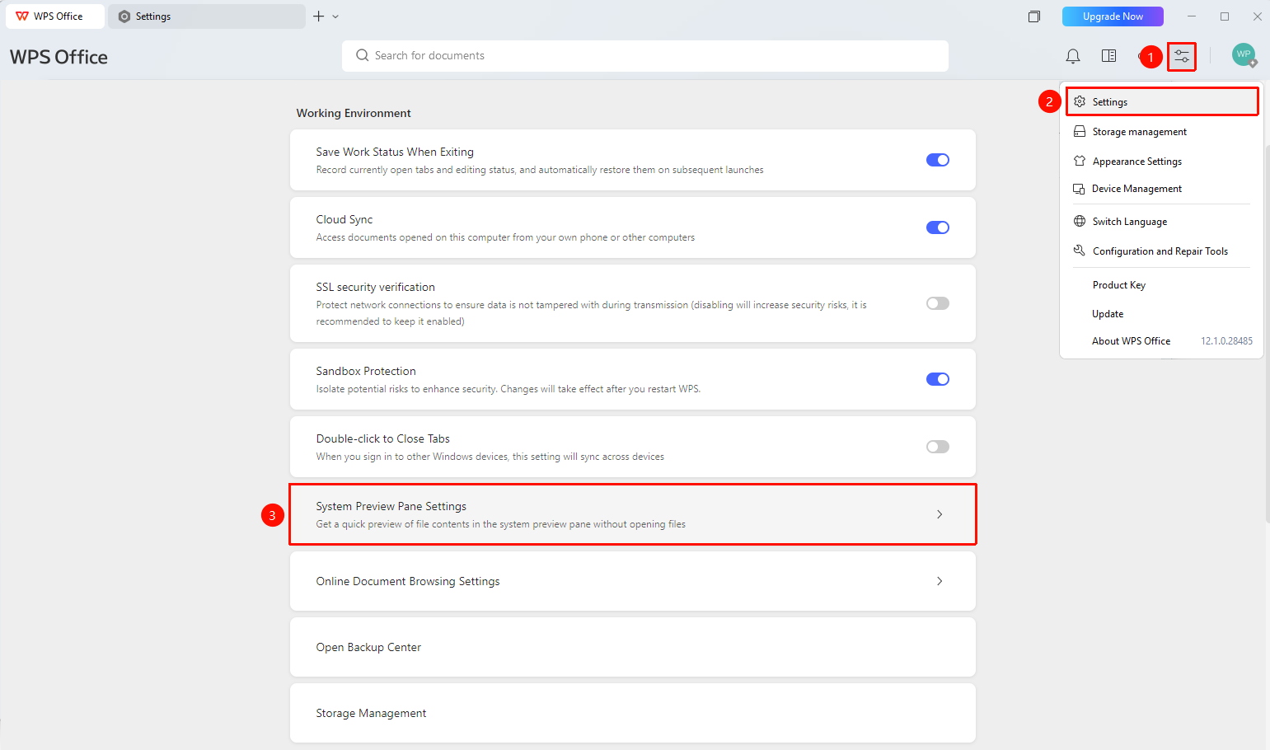1270x750 pixels.
Task: Add a new tab with plus icon
Action: 318,16
